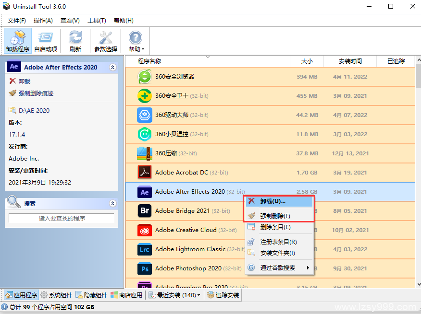Click the 刷新 refresh toolbar icon
This screenshot has width=421, height=314.
tap(75, 41)
